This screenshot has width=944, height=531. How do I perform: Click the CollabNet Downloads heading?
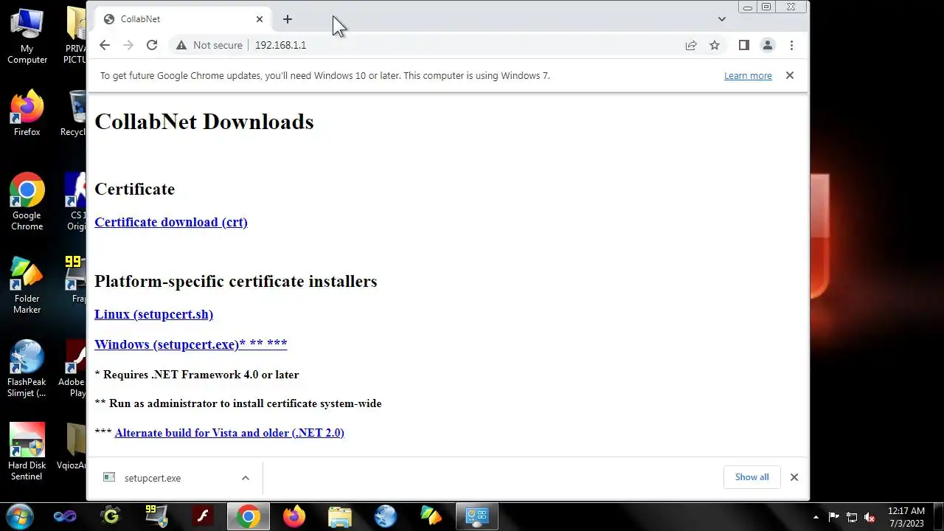pyautogui.click(x=204, y=122)
